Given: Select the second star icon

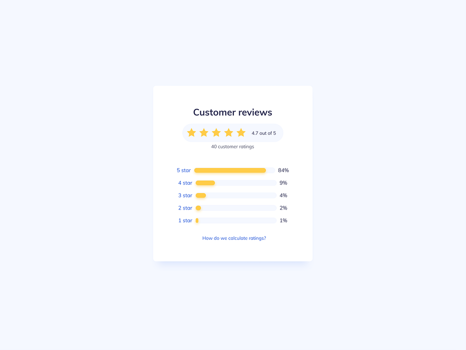Looking at the screenshot, I should click(204, 133).
